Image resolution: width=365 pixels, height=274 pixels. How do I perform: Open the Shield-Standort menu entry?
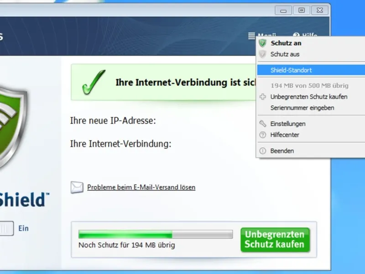311,70
